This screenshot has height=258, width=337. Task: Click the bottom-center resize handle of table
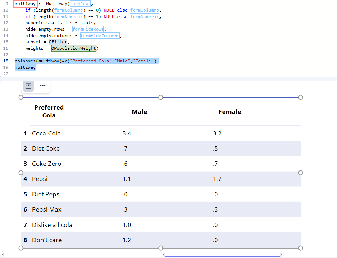click(x=161, y=248)
